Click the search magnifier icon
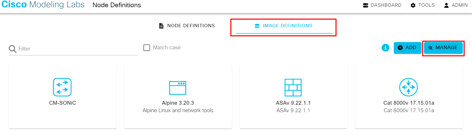Viewport: 472px width, 136px height. [12, 49]
